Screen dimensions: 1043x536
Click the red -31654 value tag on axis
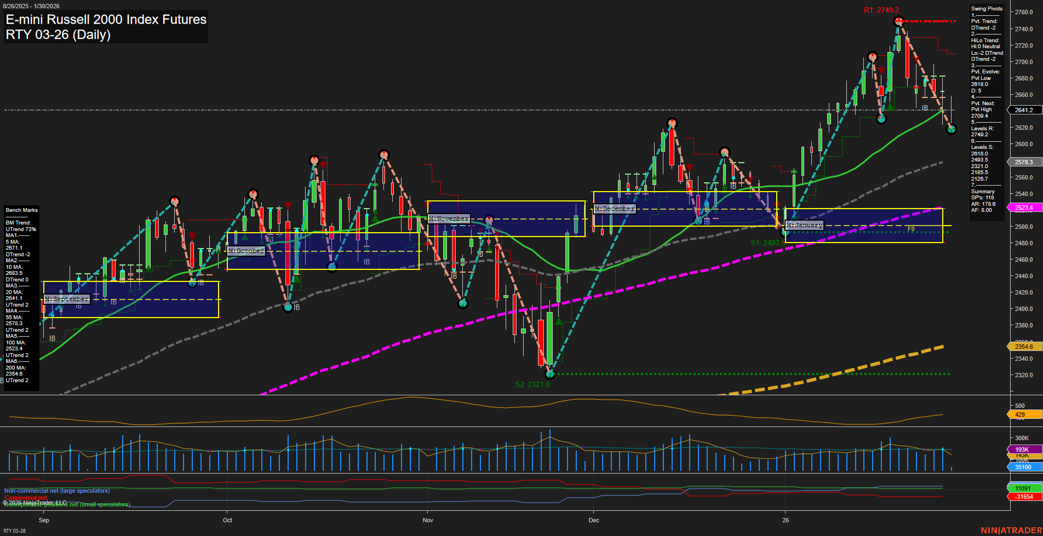point(1023,497)
